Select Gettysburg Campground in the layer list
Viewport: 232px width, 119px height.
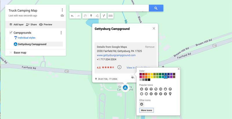(38, 44)
